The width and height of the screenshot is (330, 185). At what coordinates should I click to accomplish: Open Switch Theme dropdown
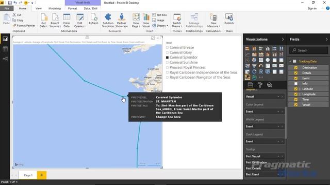coord(177,21)
